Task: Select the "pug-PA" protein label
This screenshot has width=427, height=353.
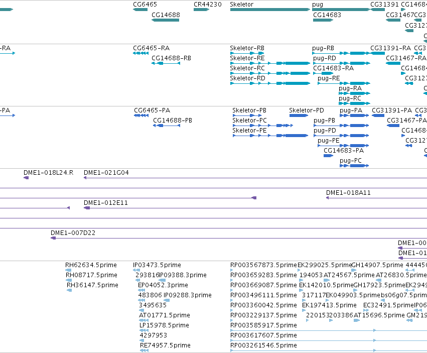Action: click(351, 110)
